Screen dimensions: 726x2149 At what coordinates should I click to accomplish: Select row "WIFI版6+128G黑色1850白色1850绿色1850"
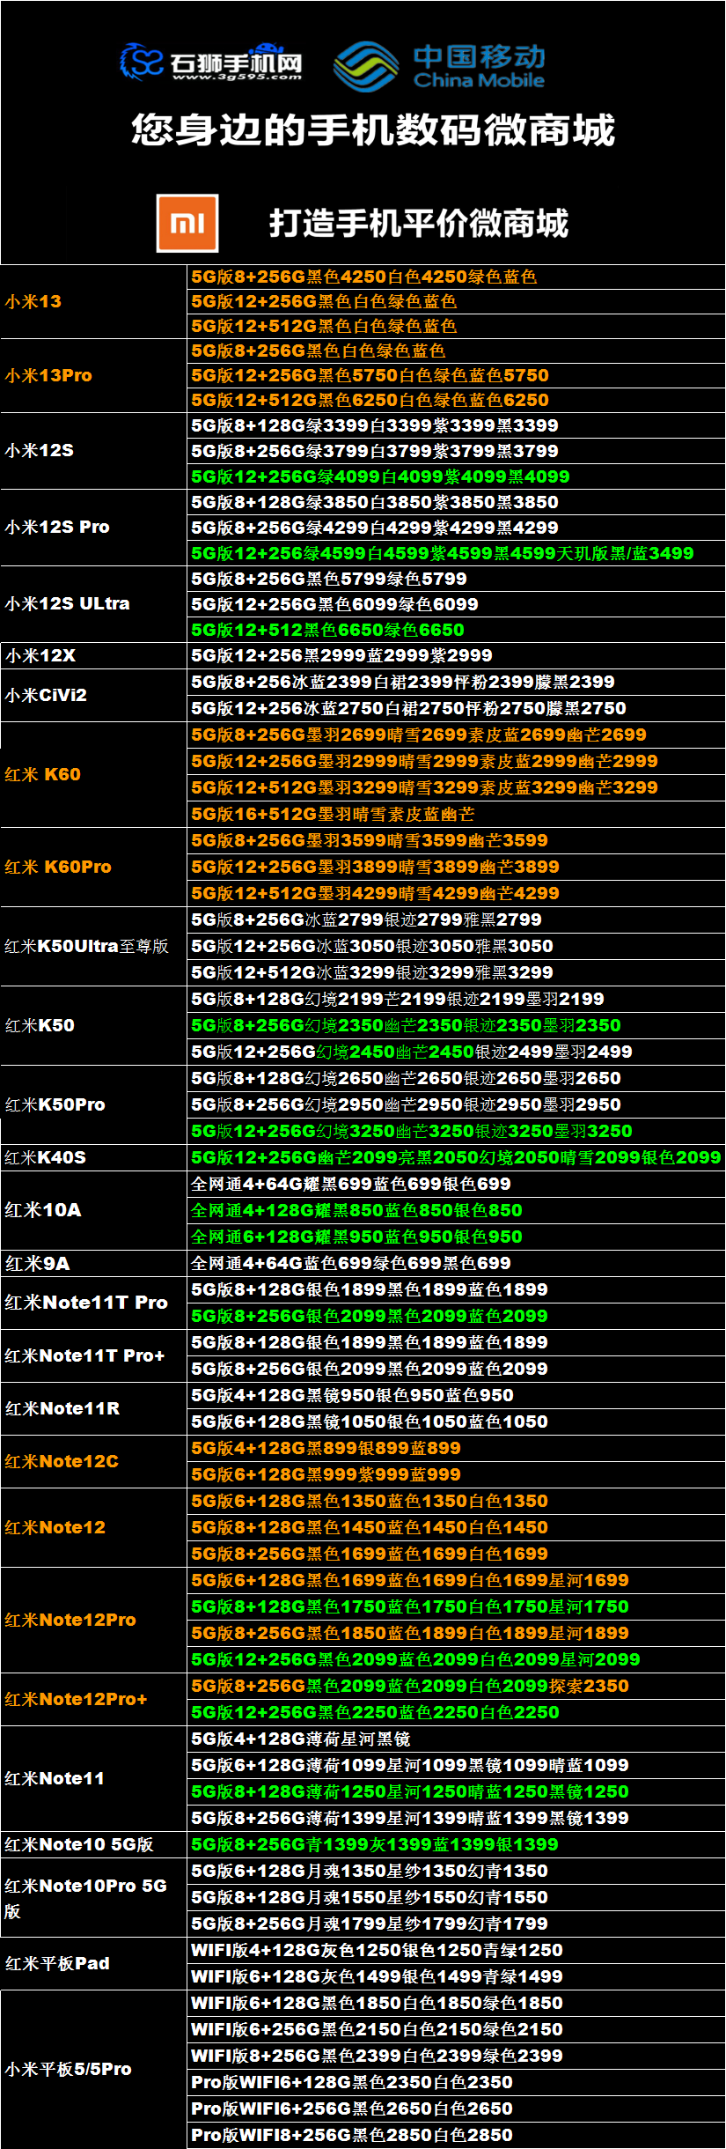coord(457,2003)
